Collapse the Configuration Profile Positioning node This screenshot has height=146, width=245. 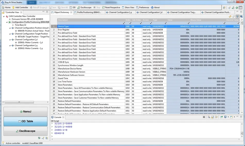click(7, 22)
